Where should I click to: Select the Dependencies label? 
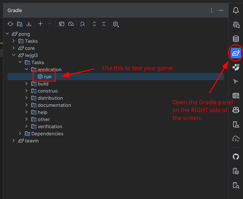point(47,133)
